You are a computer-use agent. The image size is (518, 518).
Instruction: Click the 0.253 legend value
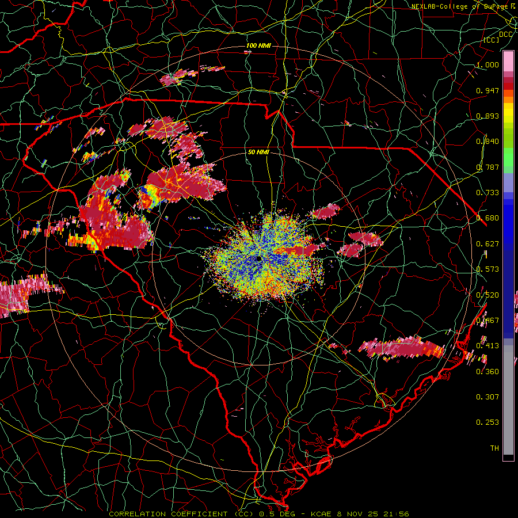487,422
